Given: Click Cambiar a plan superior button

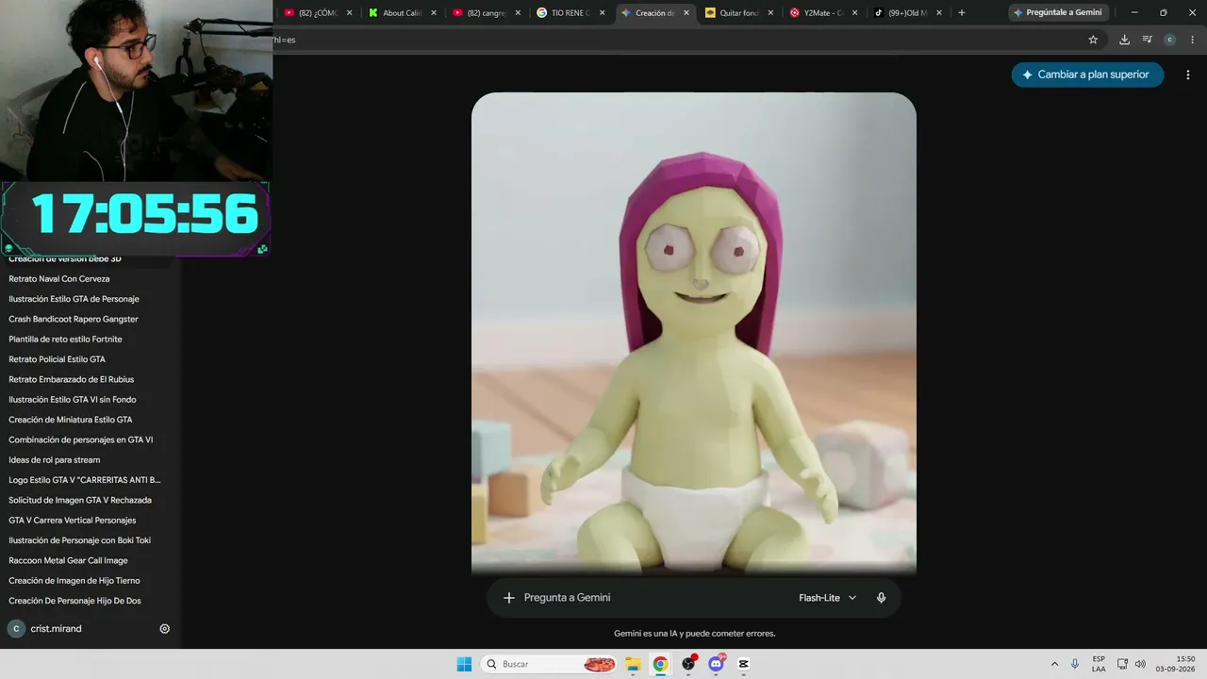Looking at the screenshot, I should point(1087,75).
